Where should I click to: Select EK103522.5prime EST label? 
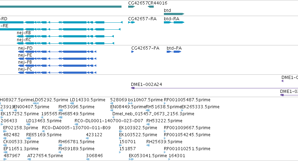138,135
